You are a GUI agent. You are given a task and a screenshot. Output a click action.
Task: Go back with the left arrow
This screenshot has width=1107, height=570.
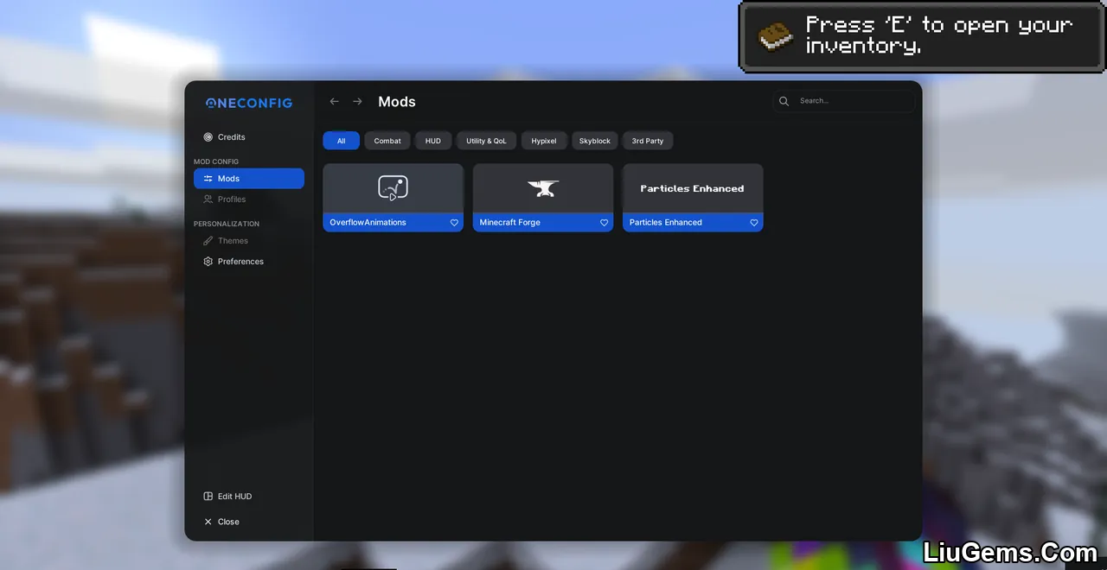click(335, 102)
